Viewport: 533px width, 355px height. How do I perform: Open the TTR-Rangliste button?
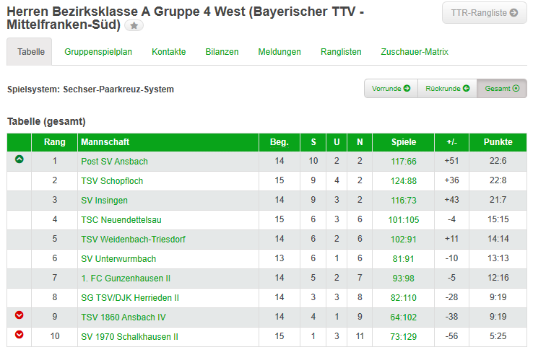click(x=485, y=13)
